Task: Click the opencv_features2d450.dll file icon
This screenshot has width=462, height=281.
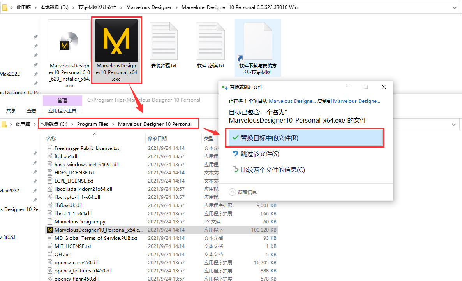Action: click(x=50, y=271)
